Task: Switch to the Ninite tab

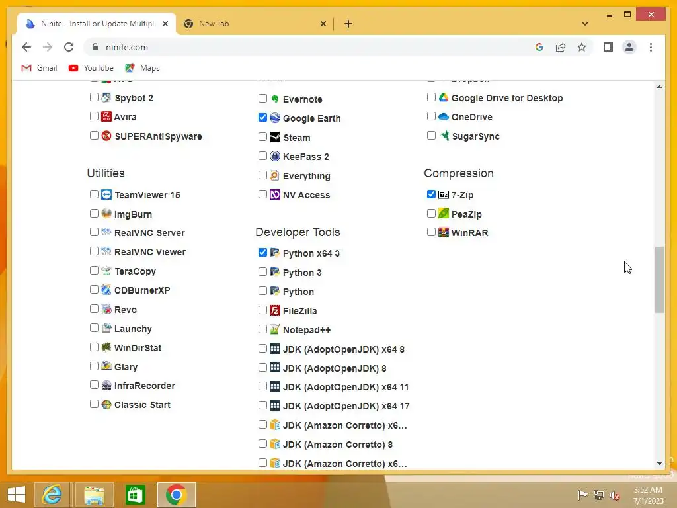Action: tap(97, 24)
